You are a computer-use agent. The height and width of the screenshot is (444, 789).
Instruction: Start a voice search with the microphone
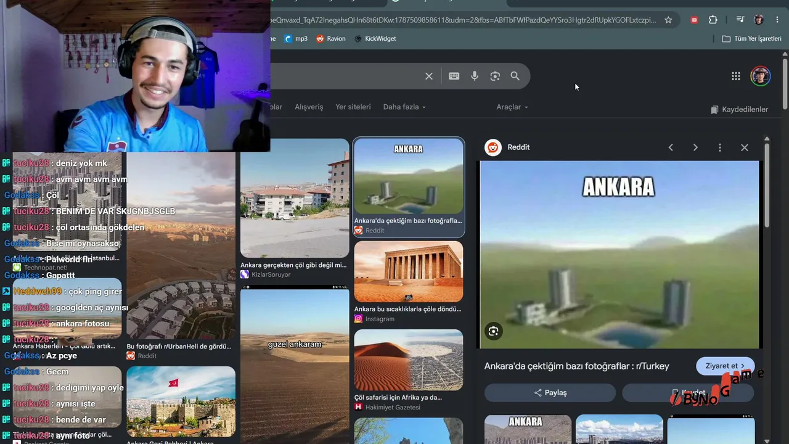(475, 76)
